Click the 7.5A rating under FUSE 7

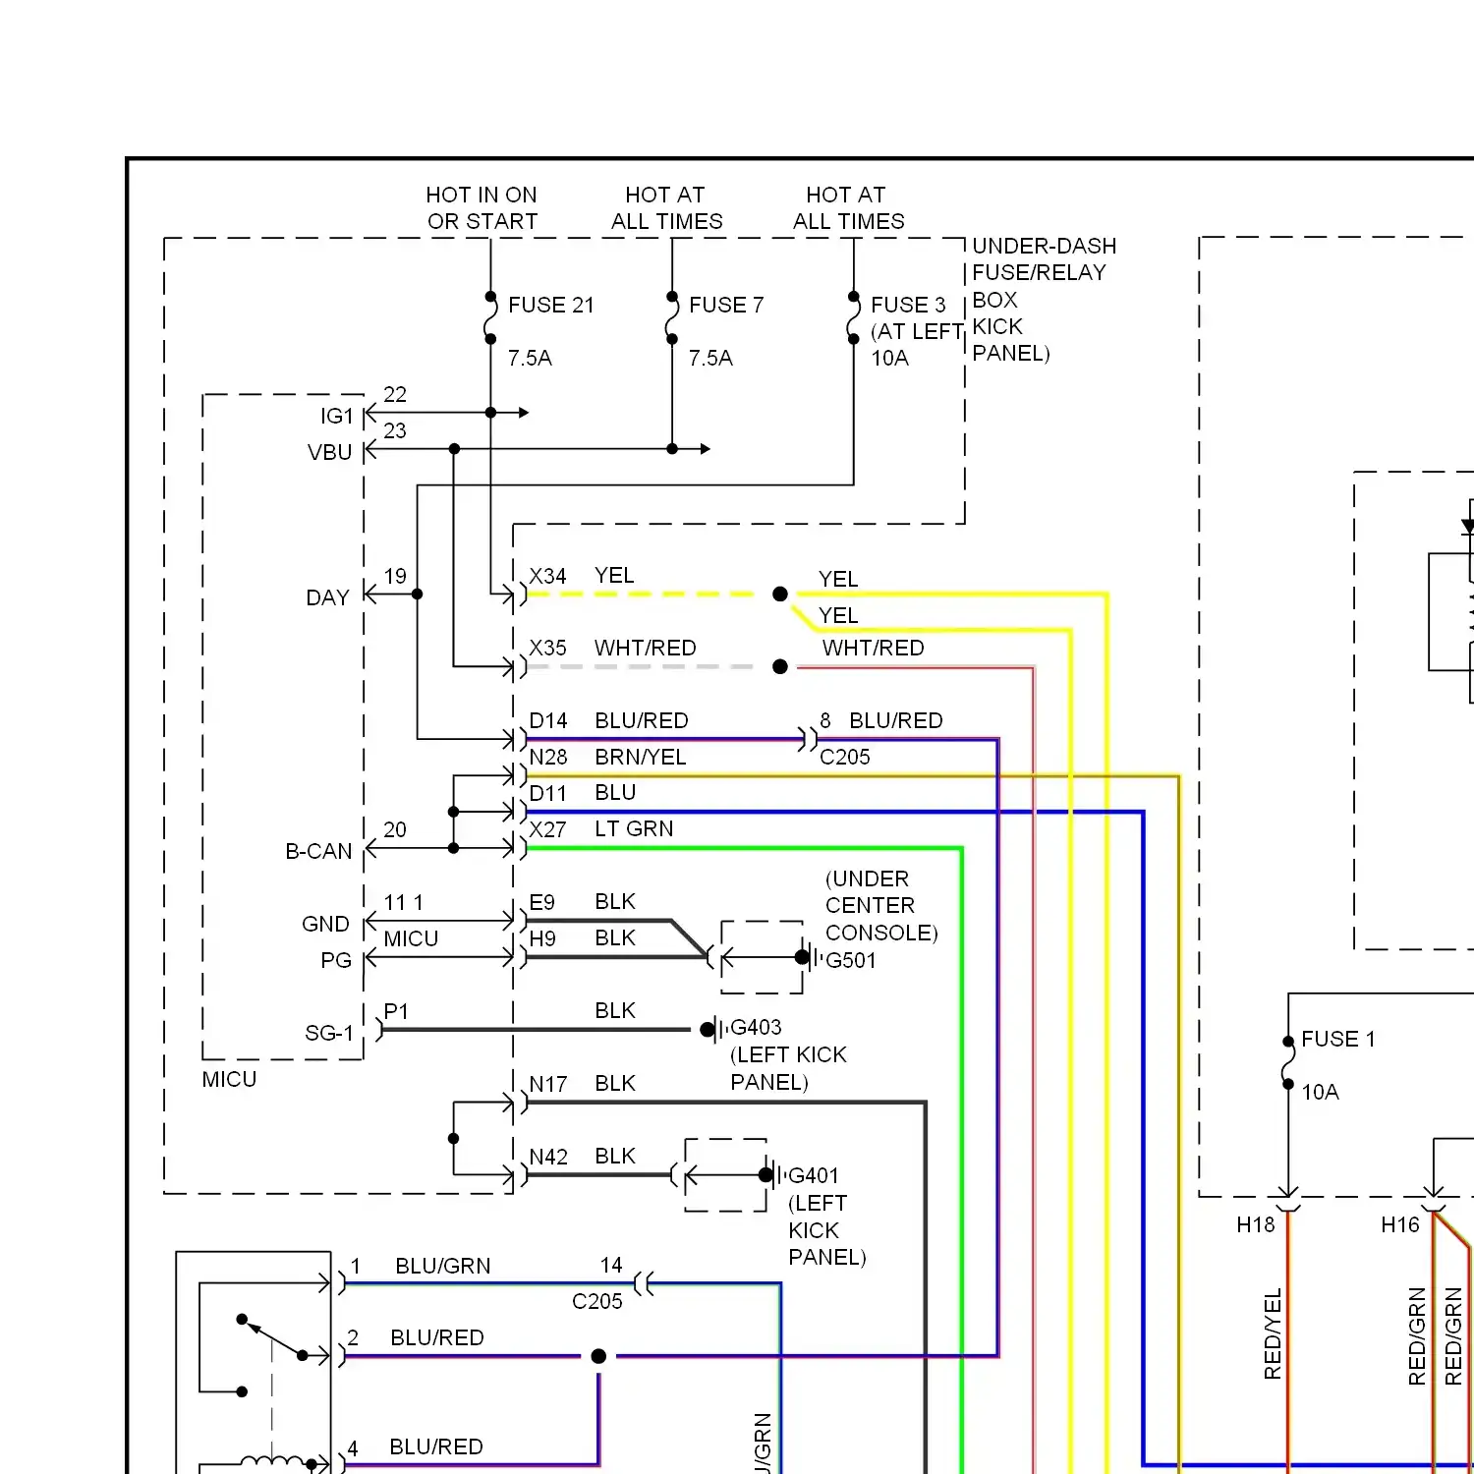click(710, 359)
